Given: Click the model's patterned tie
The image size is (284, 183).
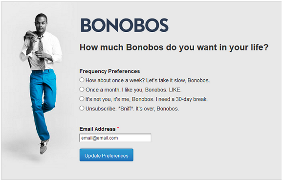Looking at the screenshot, I should 42,53.
